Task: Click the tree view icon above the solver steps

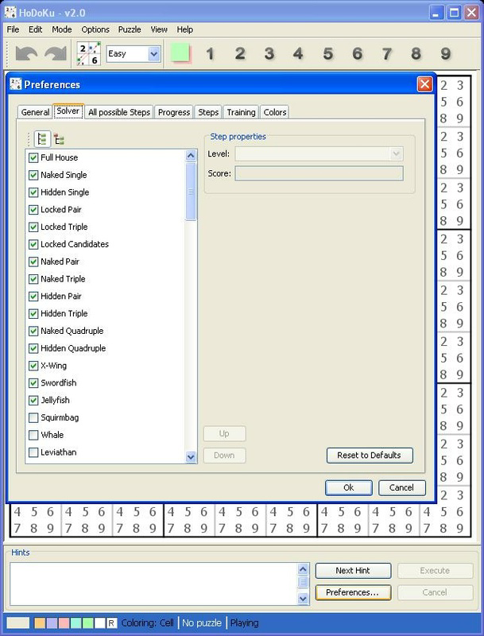Action: click(x=59, y=139)
